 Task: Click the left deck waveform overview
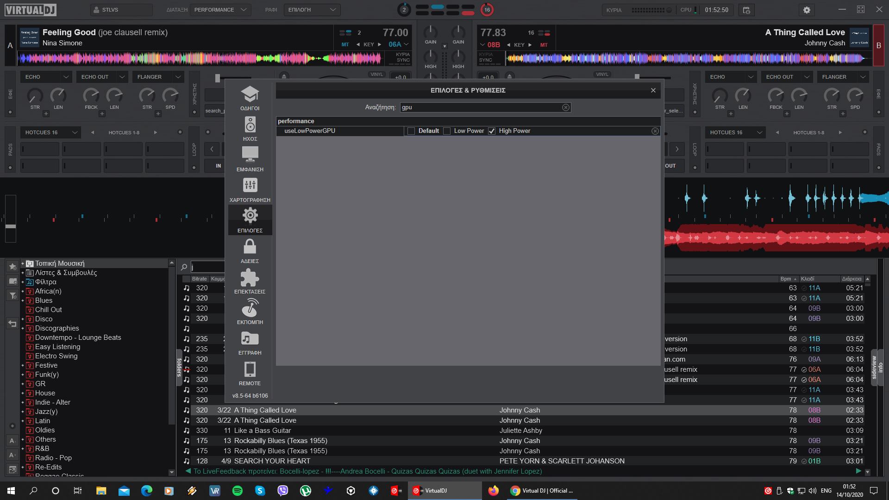click(200, 58)
